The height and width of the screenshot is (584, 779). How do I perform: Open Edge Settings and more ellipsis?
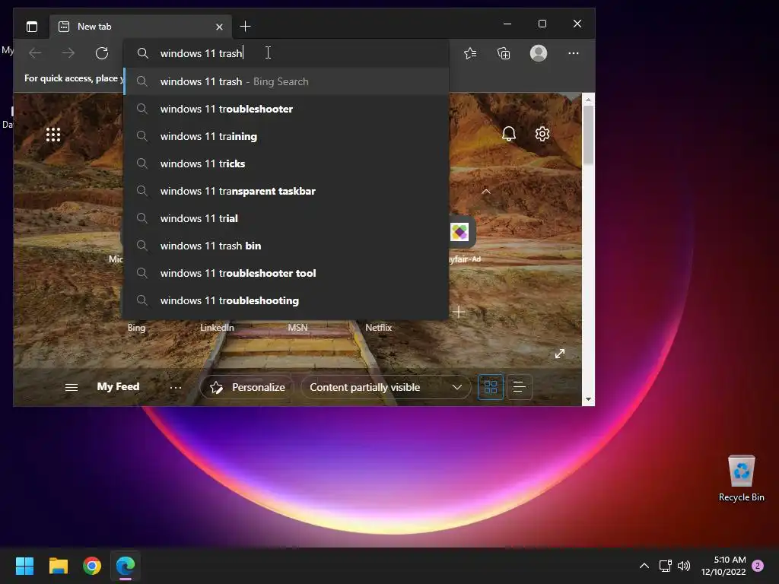[x=574, y=53]
